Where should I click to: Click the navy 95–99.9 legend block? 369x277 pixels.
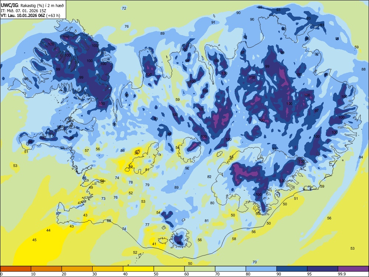[323, 269]
